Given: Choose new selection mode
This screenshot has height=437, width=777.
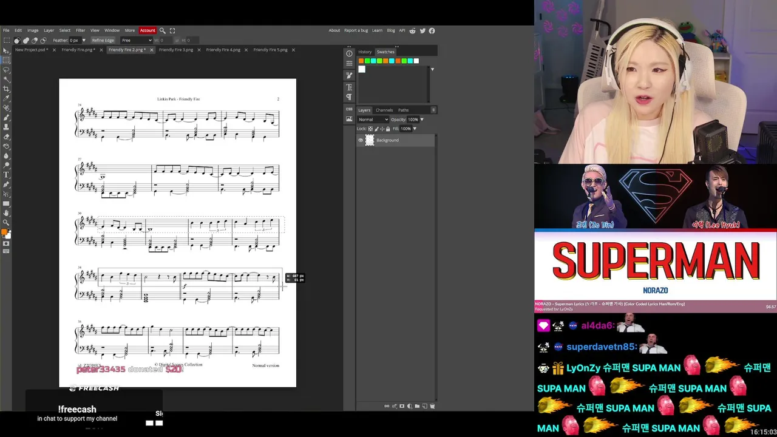Looking at the screenshot, I should click(x=17, y=40).
